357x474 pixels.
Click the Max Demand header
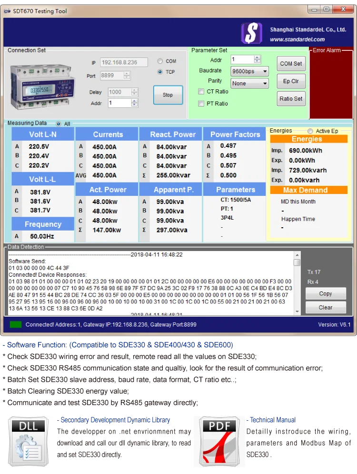(308, 190)
